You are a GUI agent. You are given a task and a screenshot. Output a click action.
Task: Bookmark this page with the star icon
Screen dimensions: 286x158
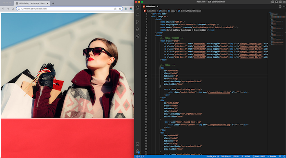point(120,9)
